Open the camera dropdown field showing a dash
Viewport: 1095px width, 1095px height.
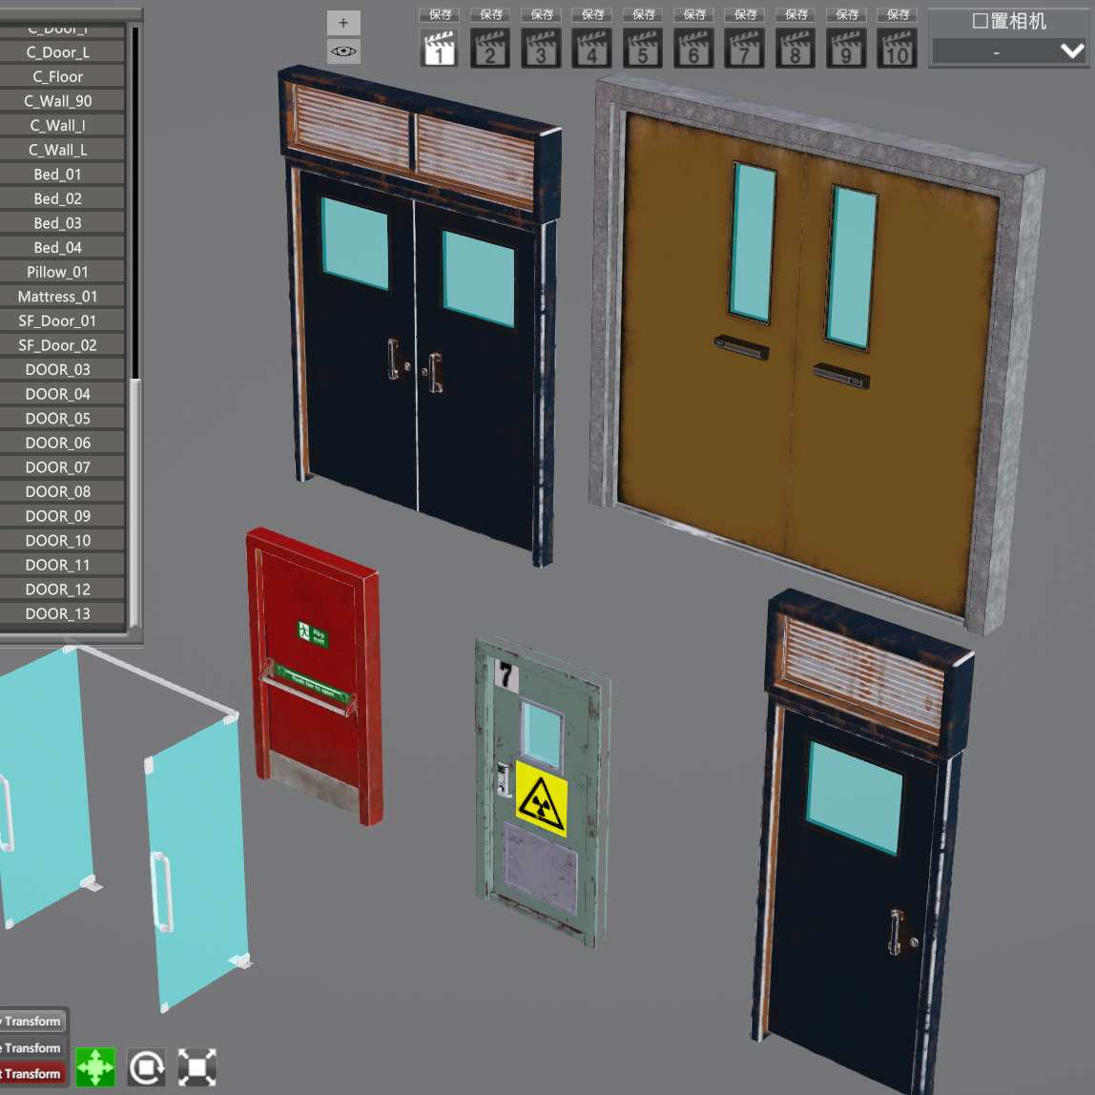1009,51
